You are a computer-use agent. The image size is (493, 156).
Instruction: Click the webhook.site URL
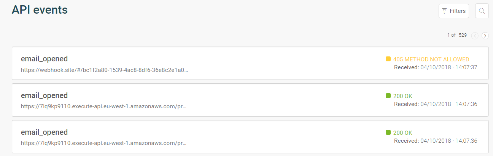[x=104, y=70]
